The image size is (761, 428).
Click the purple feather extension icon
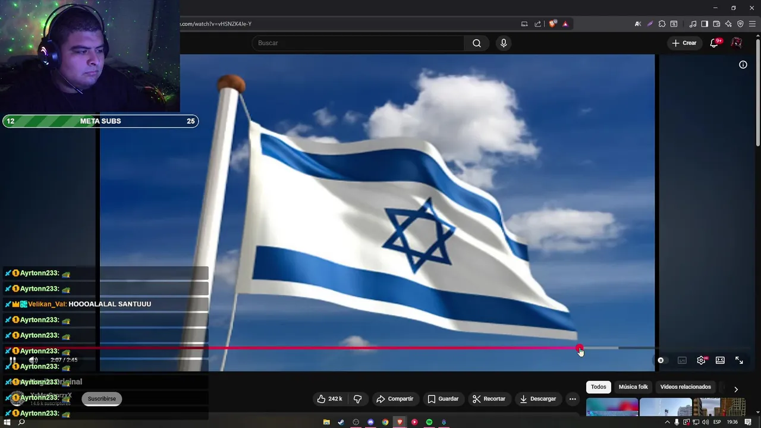(x=650, y=24)
